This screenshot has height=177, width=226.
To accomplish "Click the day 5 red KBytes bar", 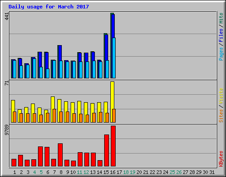I will (x=40, y=156).
